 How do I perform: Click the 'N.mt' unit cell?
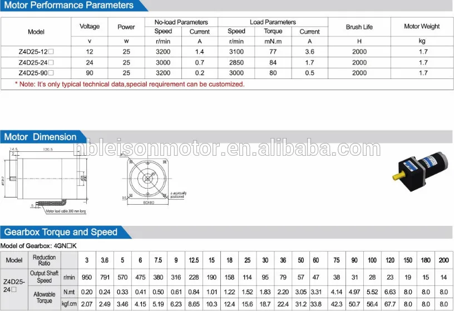point(69,292)
